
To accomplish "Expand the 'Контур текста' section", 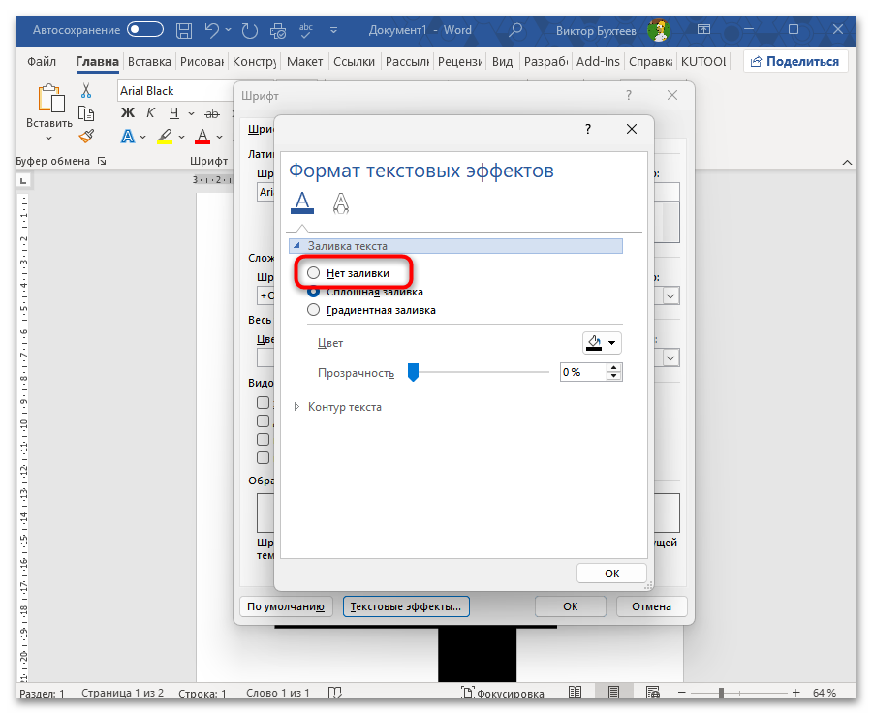I will pyautogui.click(x=297, y=407).
